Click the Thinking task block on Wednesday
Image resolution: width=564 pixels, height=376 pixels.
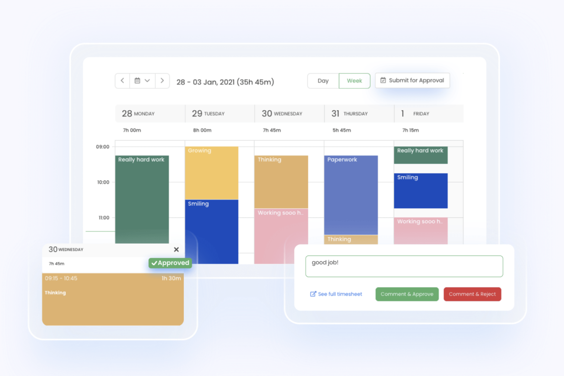pos(282,181)
